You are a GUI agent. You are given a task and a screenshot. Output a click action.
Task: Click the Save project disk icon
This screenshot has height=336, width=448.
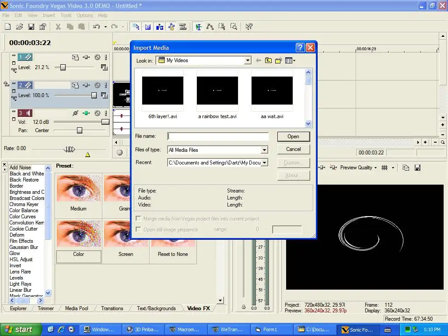pos(31,27)
